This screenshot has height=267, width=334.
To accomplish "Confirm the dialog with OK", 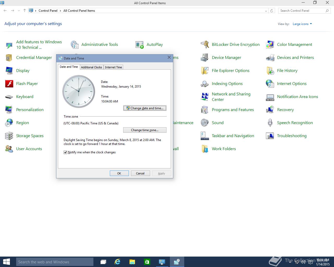I will (119, 173).
